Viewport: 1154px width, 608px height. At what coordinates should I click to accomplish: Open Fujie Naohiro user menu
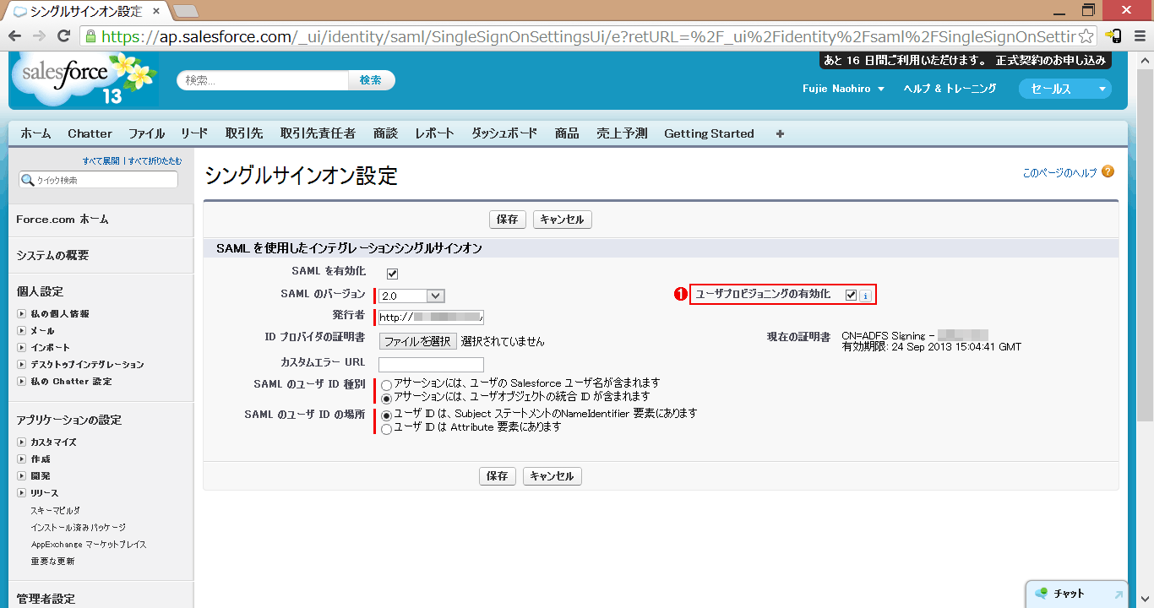843,89
